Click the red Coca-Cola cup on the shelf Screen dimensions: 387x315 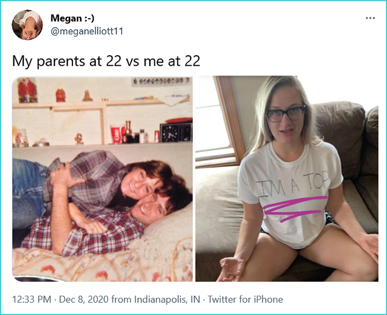[x=116, y=135]
